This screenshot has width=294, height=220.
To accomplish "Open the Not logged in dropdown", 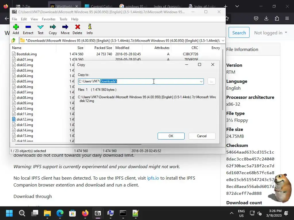I will click(x=270, y=33).
